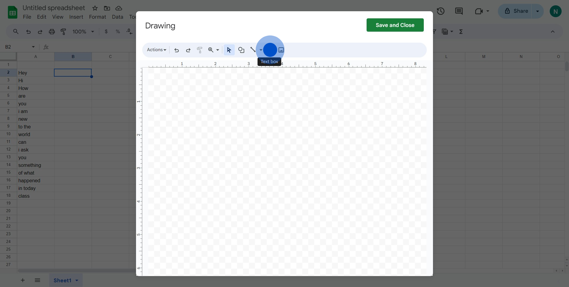
Task: Open the Edit menu
Action: (x=41, y=17)
